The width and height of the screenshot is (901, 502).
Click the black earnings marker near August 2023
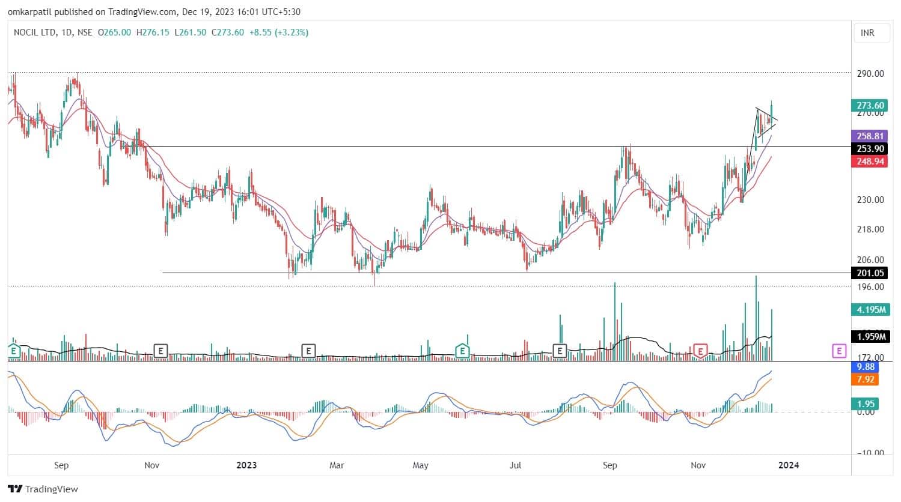[x=560, y=350]
